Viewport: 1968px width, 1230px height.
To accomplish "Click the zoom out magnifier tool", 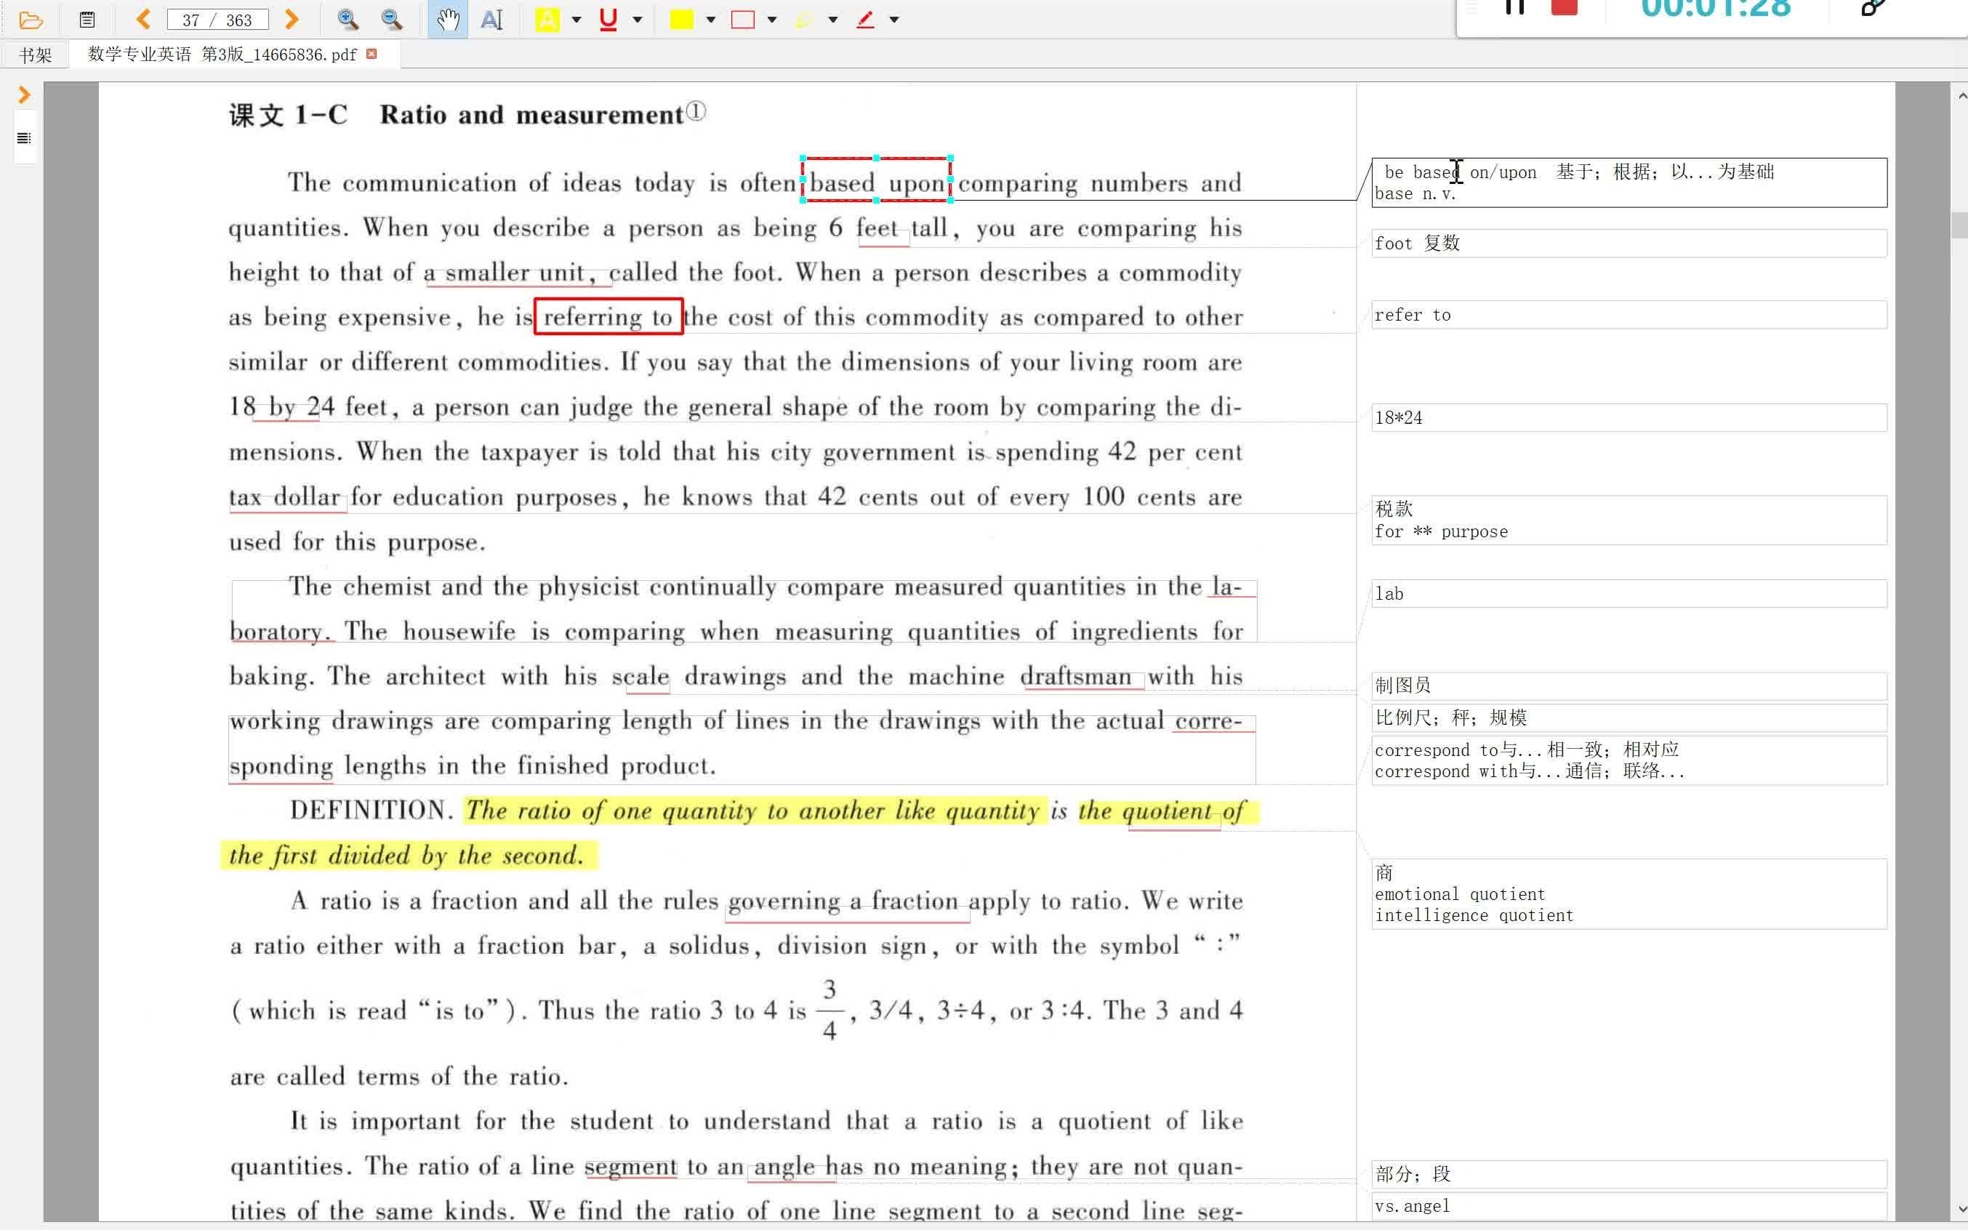I will 391,18.
